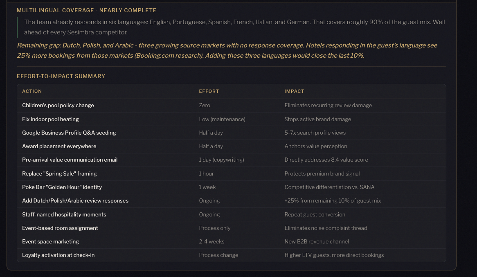Select the Children's pool policy change row
The height and width of the screenshot is (277, 477).
click(x=58, y=106)
